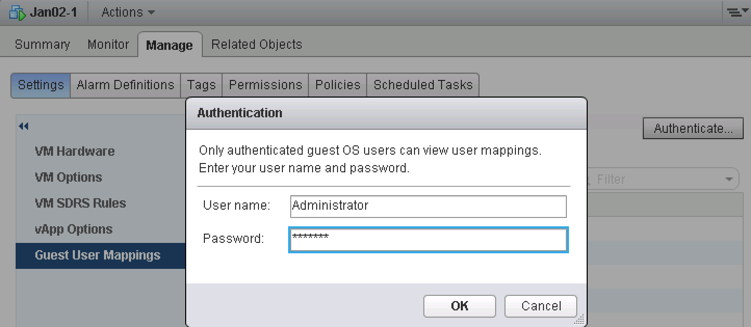Click the User name input field
The height and width of the screenshot is (327, 751).
point(428,206)
